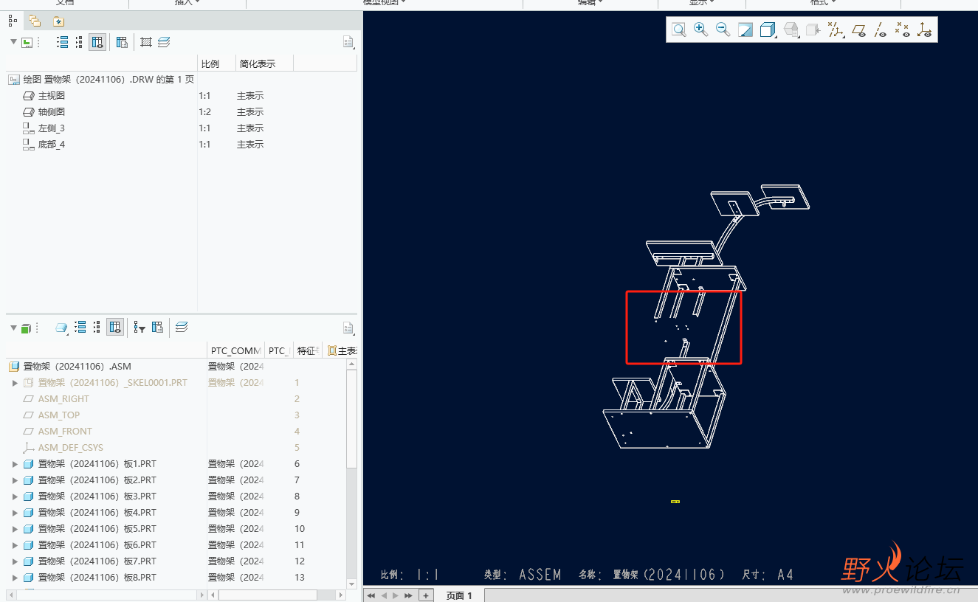Viewport: 978px width, 602px height.
Task: Expand the _SKEL0001.PRT node
Action: click(x=15, y=383)
